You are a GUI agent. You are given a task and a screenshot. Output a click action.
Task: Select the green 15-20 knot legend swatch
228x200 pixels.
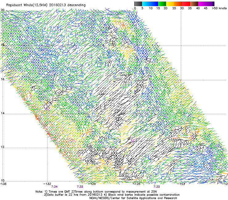coord(162,4)
